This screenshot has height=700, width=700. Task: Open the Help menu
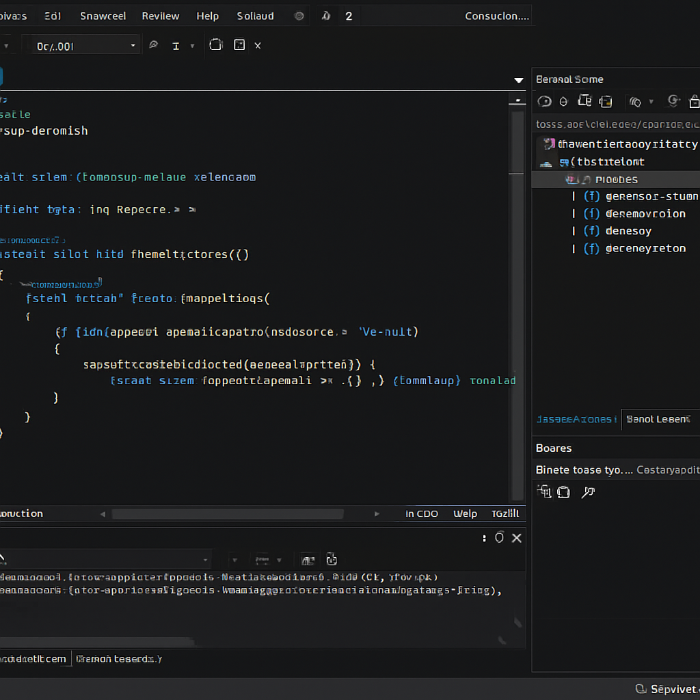coord(208,16)
